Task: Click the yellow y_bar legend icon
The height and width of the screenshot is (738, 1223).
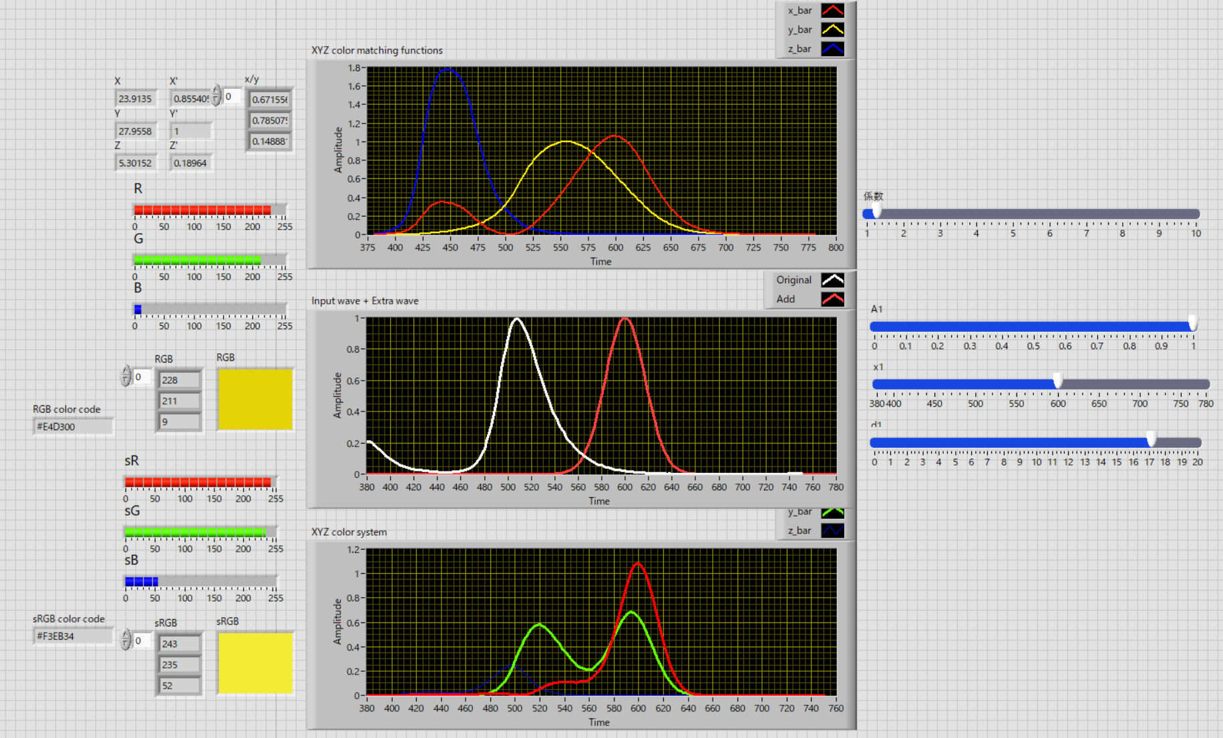Action: pos(832,30)
